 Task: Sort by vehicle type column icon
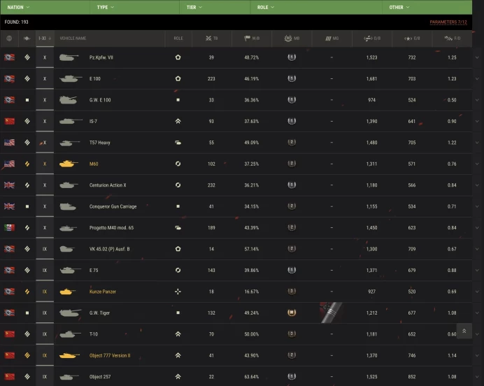coord(27,38)
